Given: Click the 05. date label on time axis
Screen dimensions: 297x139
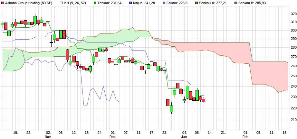Looking at the screenshot, I should click(x=259, y=133).
